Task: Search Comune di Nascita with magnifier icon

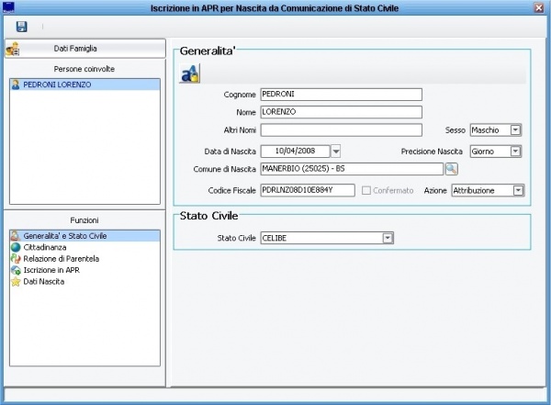Action: pyautogui.click(x=452, y=169)
